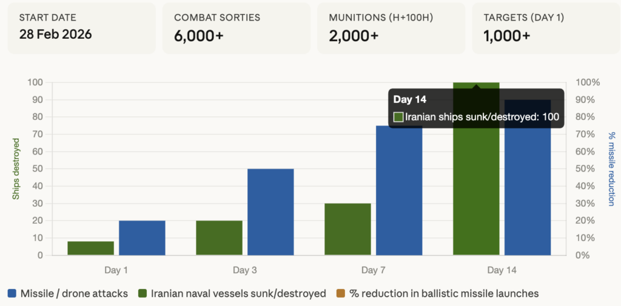Click the blue Day 1 bar
The image size is (621, 306).
click(142, 238)
